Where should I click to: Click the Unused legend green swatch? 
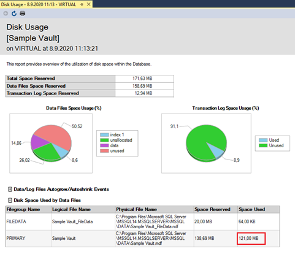263,145
